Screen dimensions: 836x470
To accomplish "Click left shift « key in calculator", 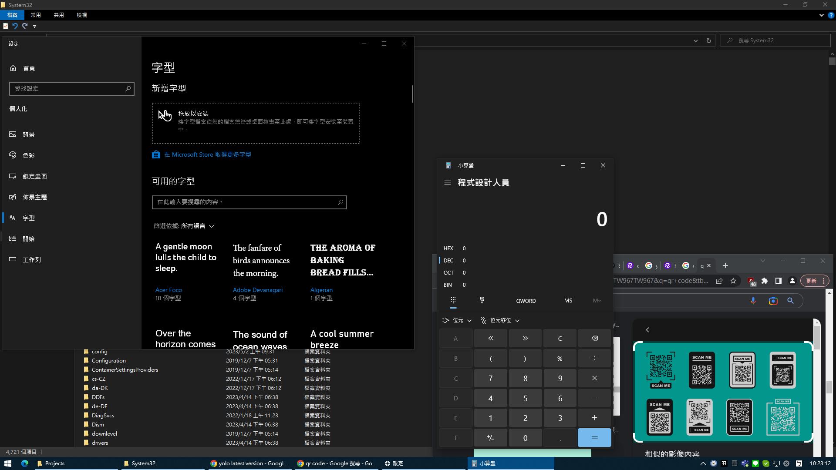I will [490, 338].
